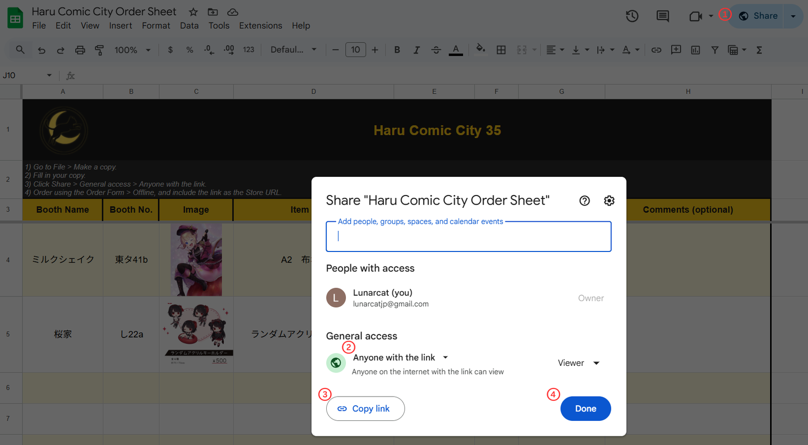Toggle bold formatting
Screen dimensions: 808x445
pyautogui.click(x=397, y=50)
